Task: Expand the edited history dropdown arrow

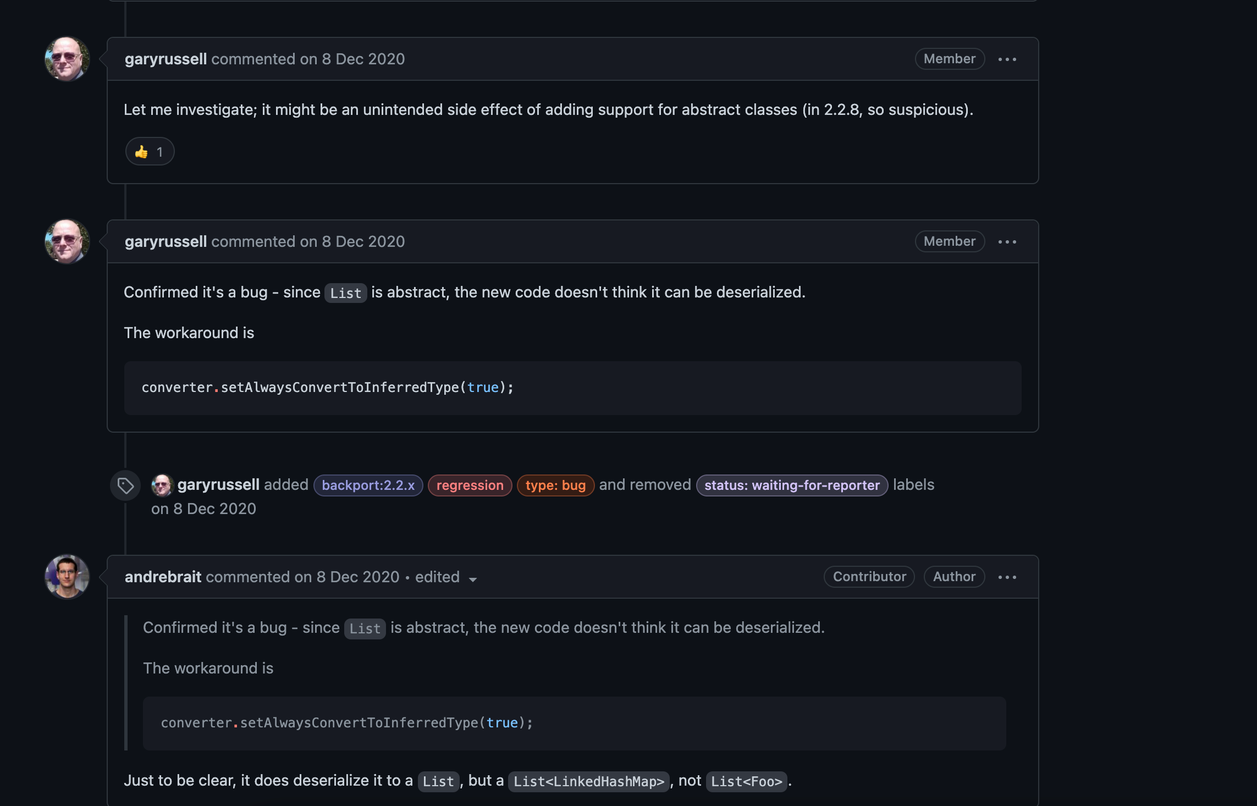Action: click(x=472, y=579)
